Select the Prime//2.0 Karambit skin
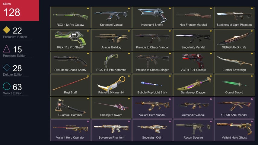This screenshot has width=258, height=145. point(111,85)
